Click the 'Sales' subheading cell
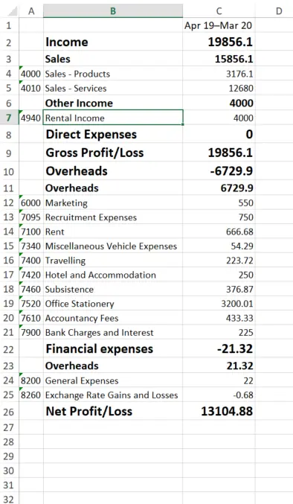This screenshot has height=504, width=293. (113, 59)
